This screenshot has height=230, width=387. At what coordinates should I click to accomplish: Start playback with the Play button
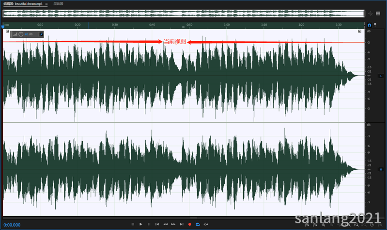coord(140,224)
